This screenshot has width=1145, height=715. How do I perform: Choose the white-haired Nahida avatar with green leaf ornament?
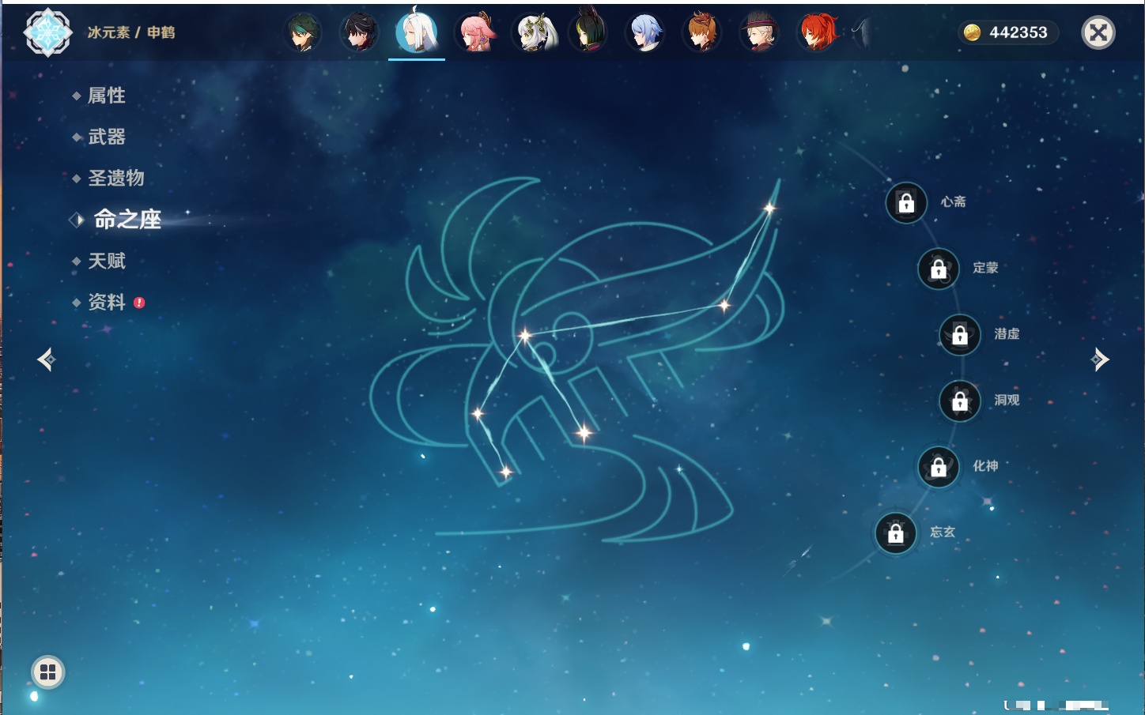point(532,33)
